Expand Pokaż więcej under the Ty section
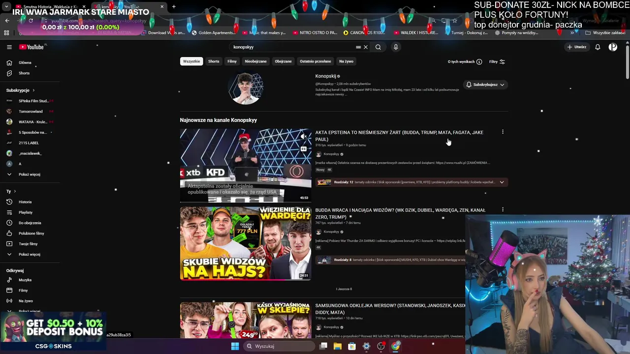Image resolution: width=630 pixels, height=354 pixels. click(x=30, y=254)
